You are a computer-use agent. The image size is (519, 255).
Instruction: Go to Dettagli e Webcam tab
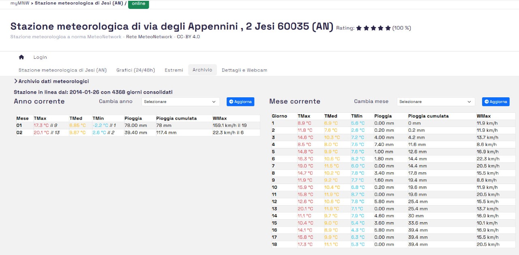(244, 70)
